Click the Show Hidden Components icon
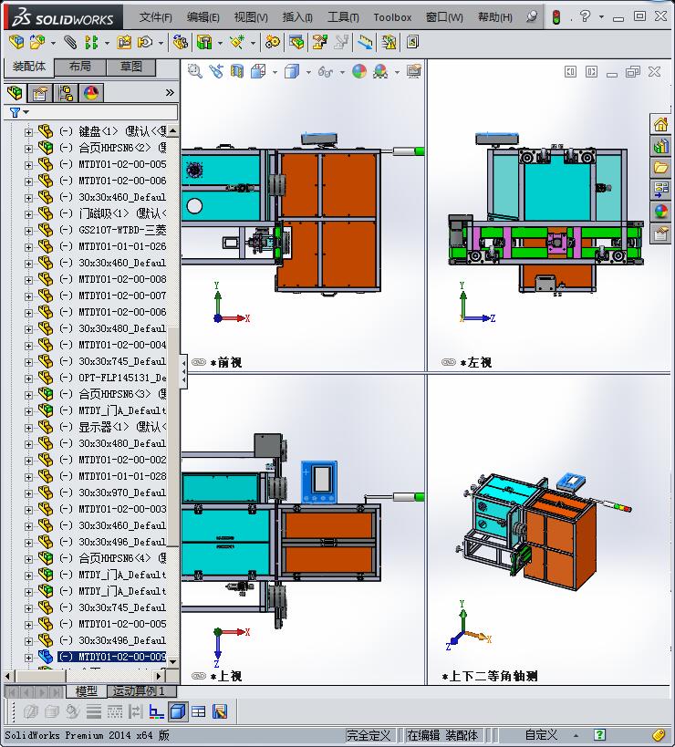Image resolution: width=675 pixels, height=747 pixels. tap(180, 42)
